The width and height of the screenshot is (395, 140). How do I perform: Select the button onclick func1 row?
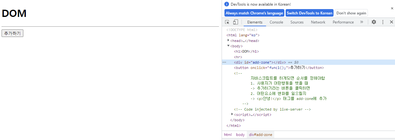[279, 68]
